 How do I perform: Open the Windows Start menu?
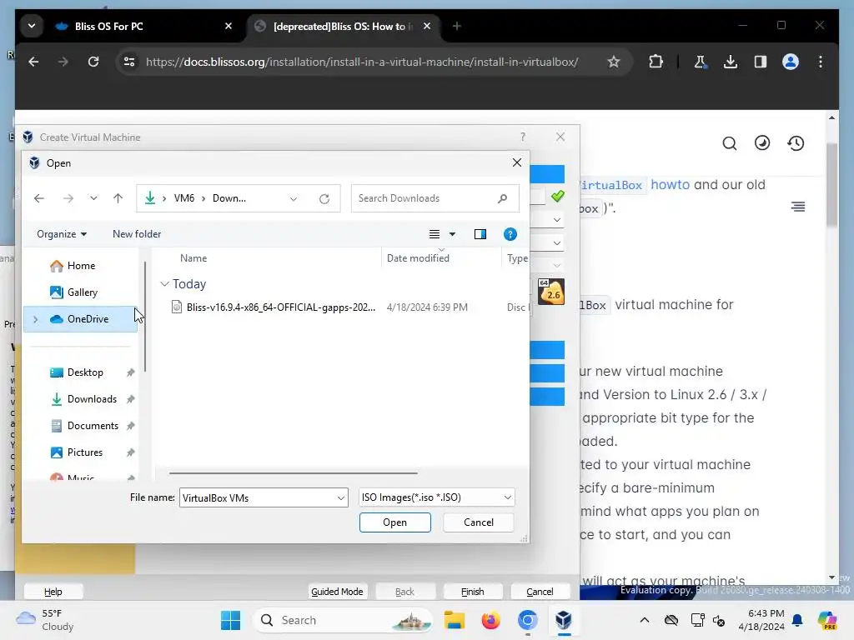click(x=230, y=620)
